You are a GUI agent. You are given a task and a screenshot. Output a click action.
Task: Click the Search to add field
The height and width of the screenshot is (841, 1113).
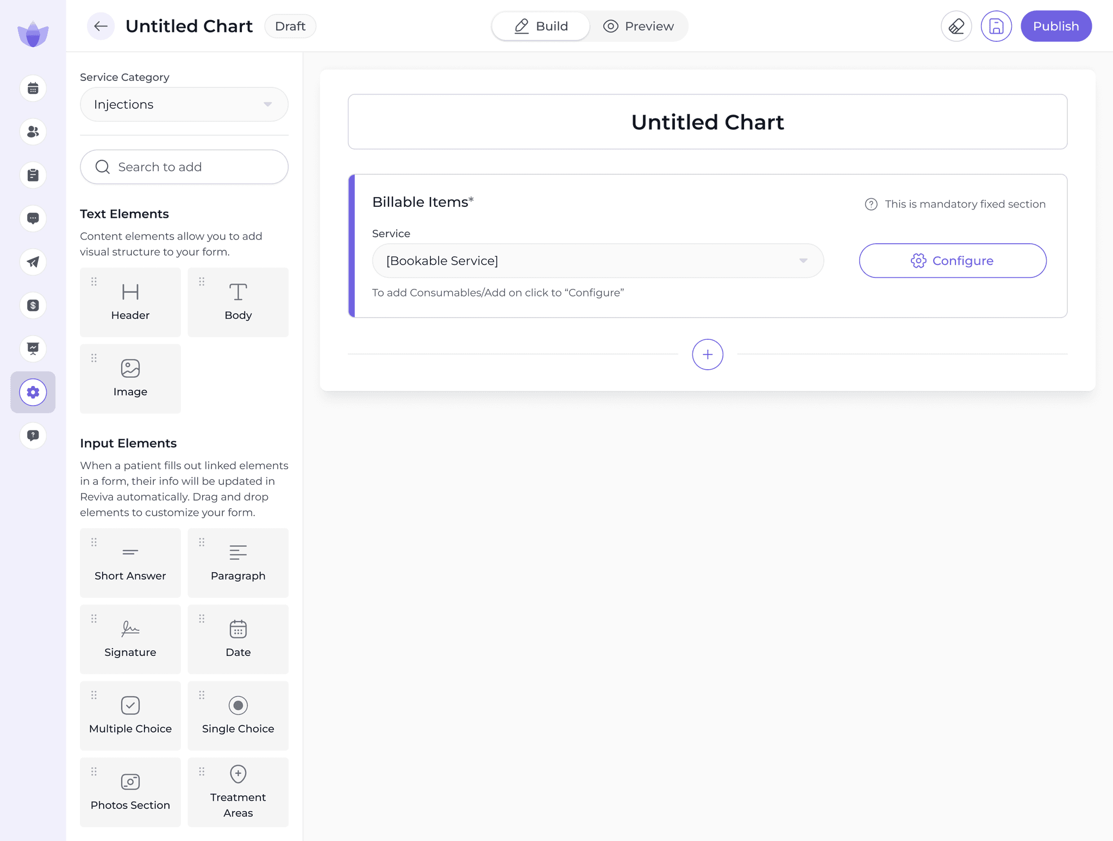point(184,167)
